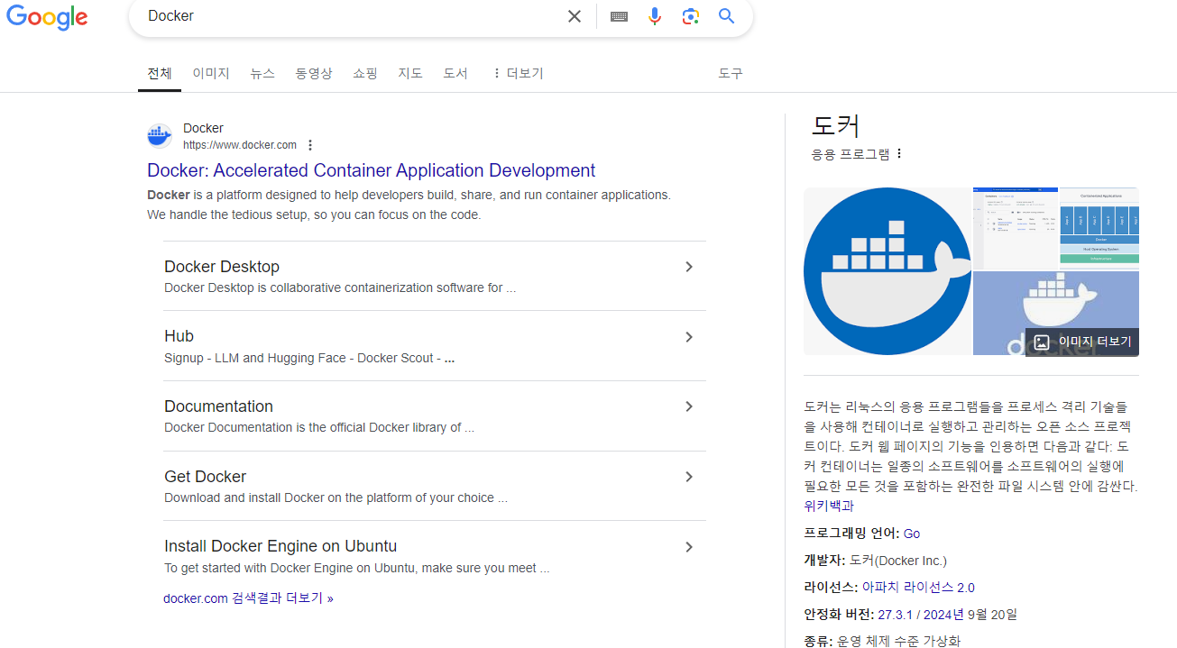Image resolution: width=1177 pixels, height=648 pixels.
Task: Switch to the 뉴스 tab
Action: point(262,73)
